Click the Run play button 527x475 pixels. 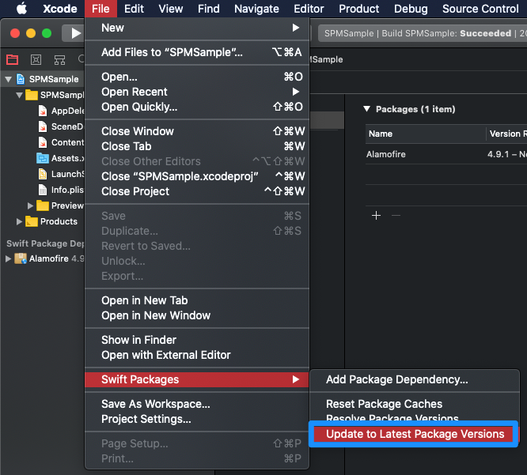(76, 33)
